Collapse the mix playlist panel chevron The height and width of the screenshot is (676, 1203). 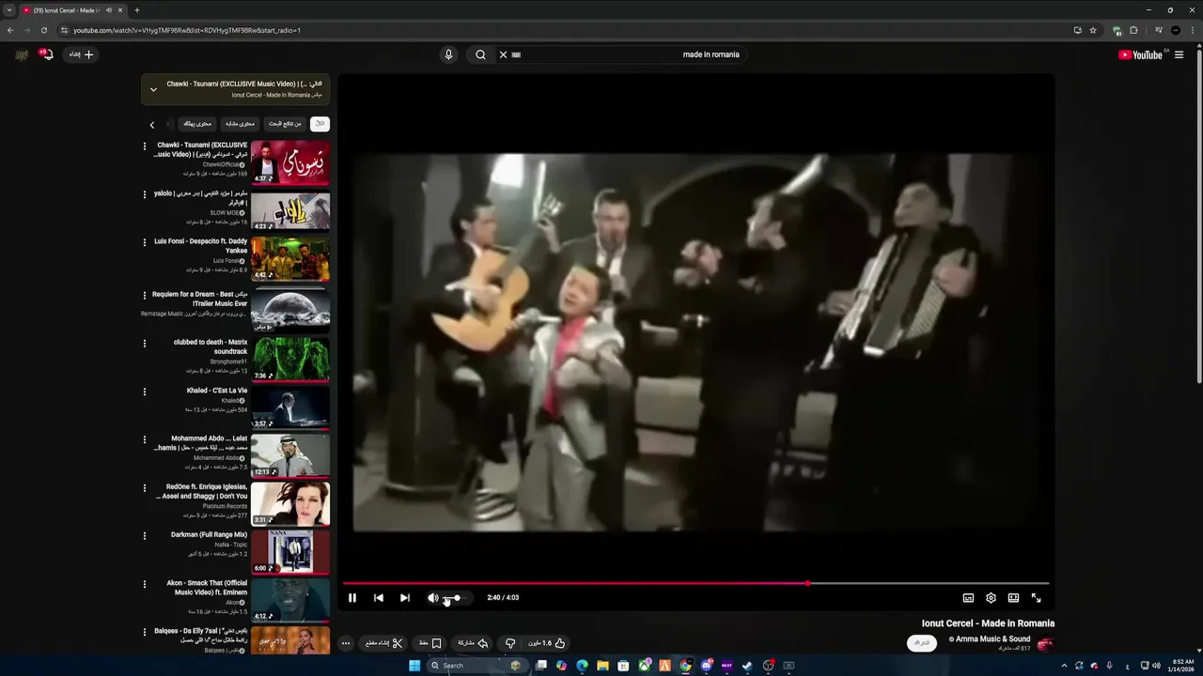(x=153, y=90)
